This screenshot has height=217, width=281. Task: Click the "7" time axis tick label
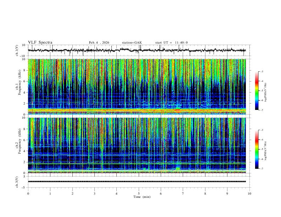[x=183, y=194]
